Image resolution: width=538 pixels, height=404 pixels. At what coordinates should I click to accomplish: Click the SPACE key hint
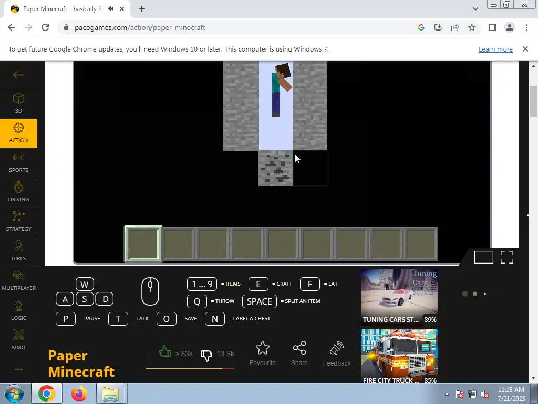260,301
